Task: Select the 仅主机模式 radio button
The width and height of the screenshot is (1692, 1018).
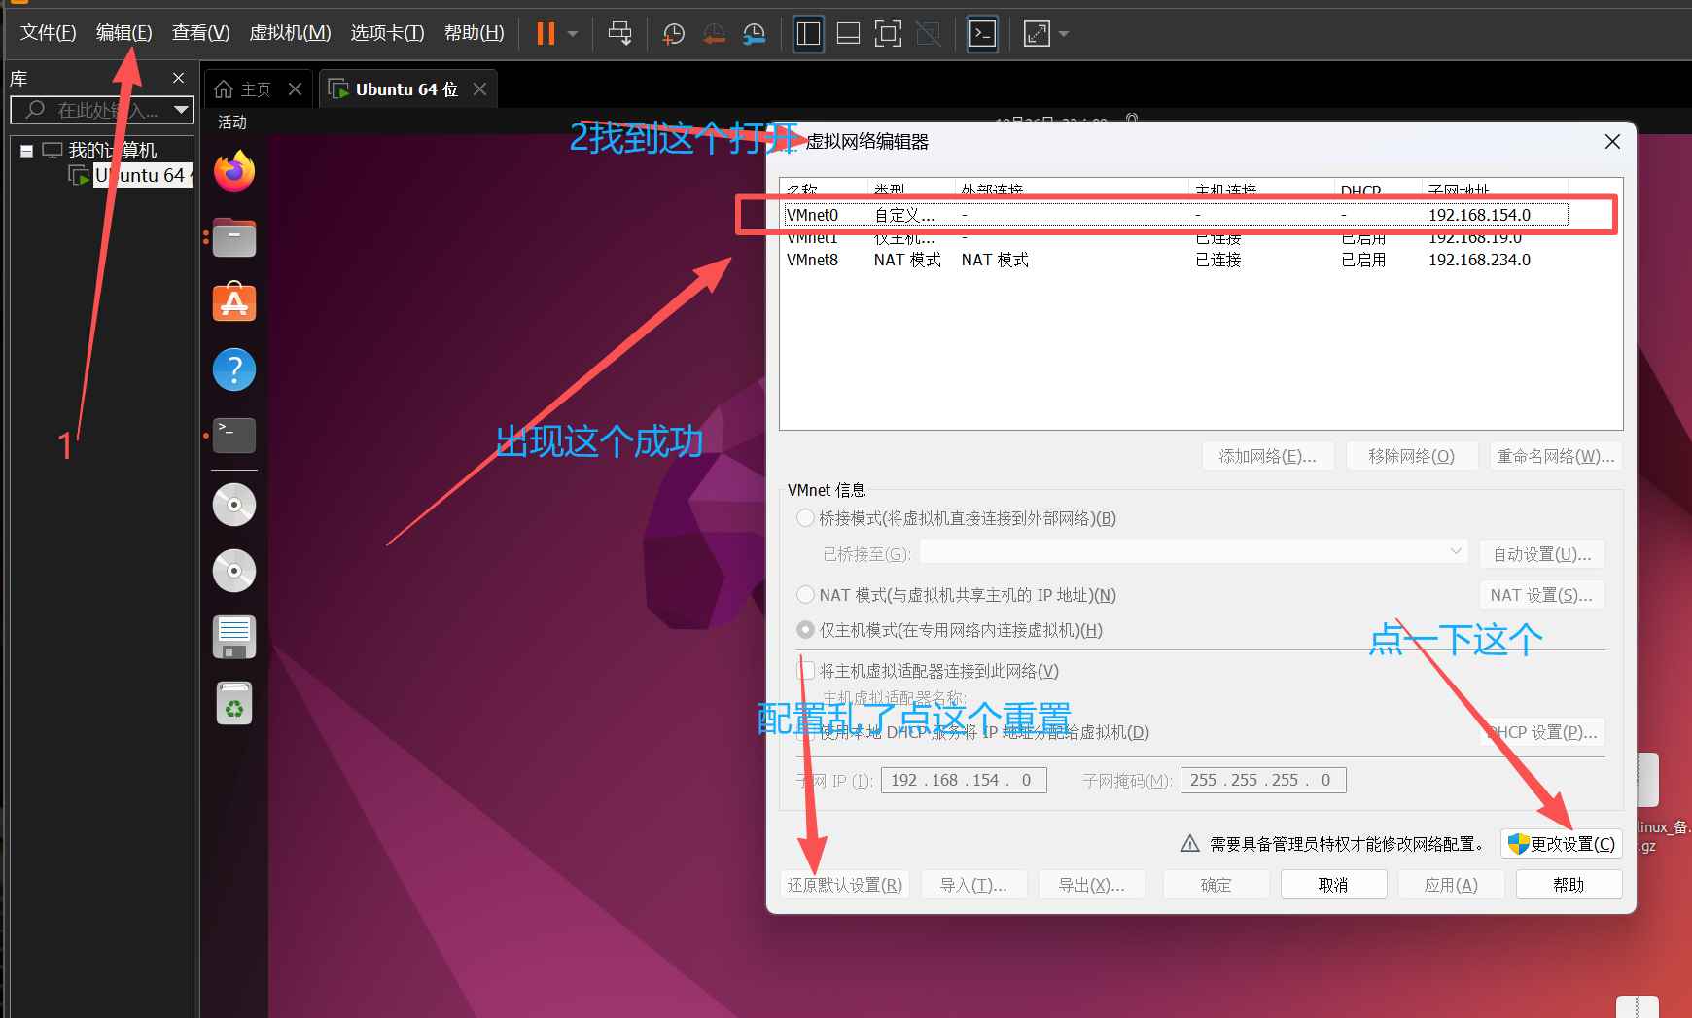Action: click(805, 630)
